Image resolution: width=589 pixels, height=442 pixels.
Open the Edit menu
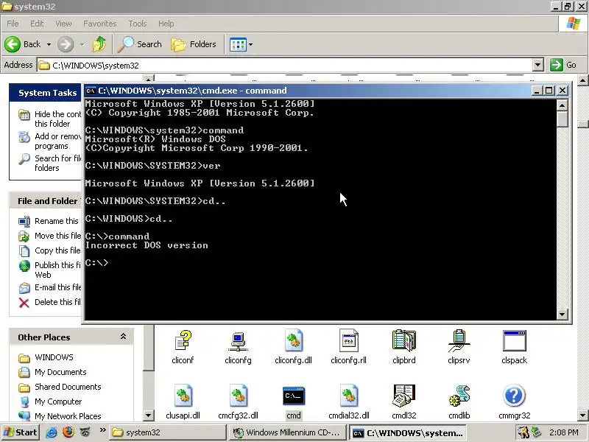37,24
